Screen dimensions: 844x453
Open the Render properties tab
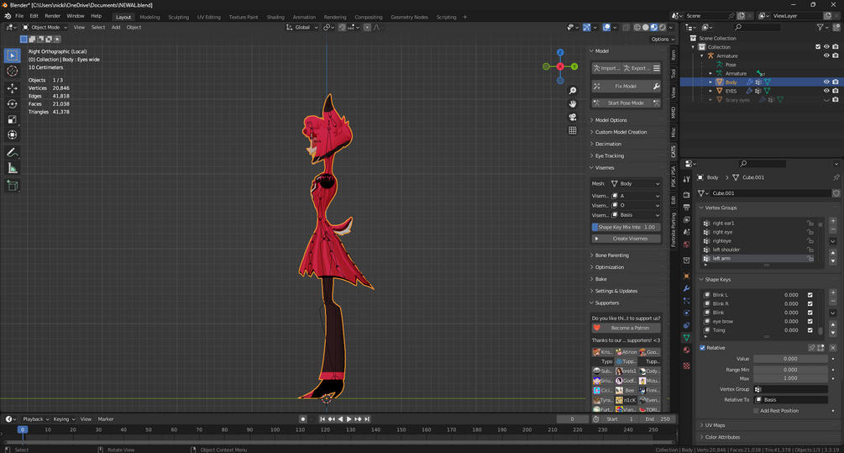point(686,194)
